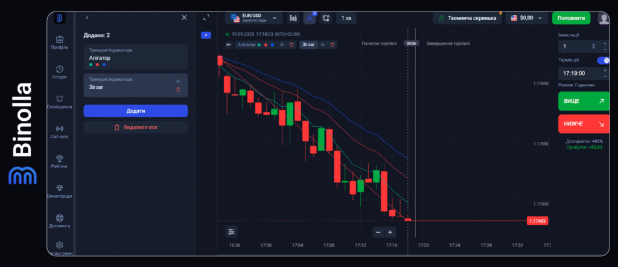Open the Сигнали sidebar section
The width and height of the screenshot is (618, 267).
(60, 132)
